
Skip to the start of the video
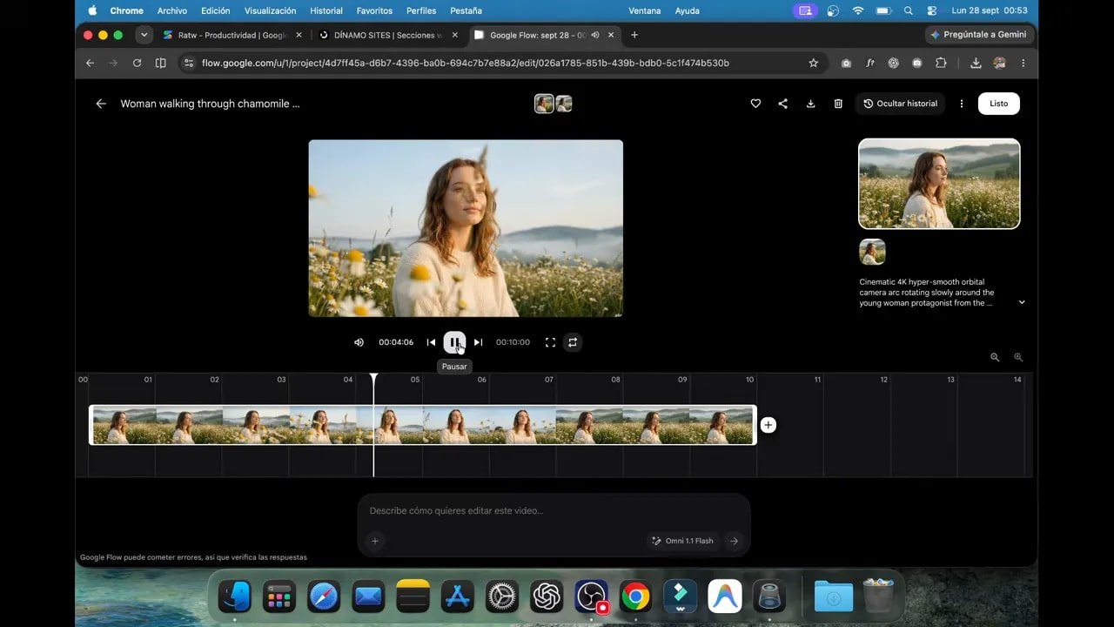431,342
